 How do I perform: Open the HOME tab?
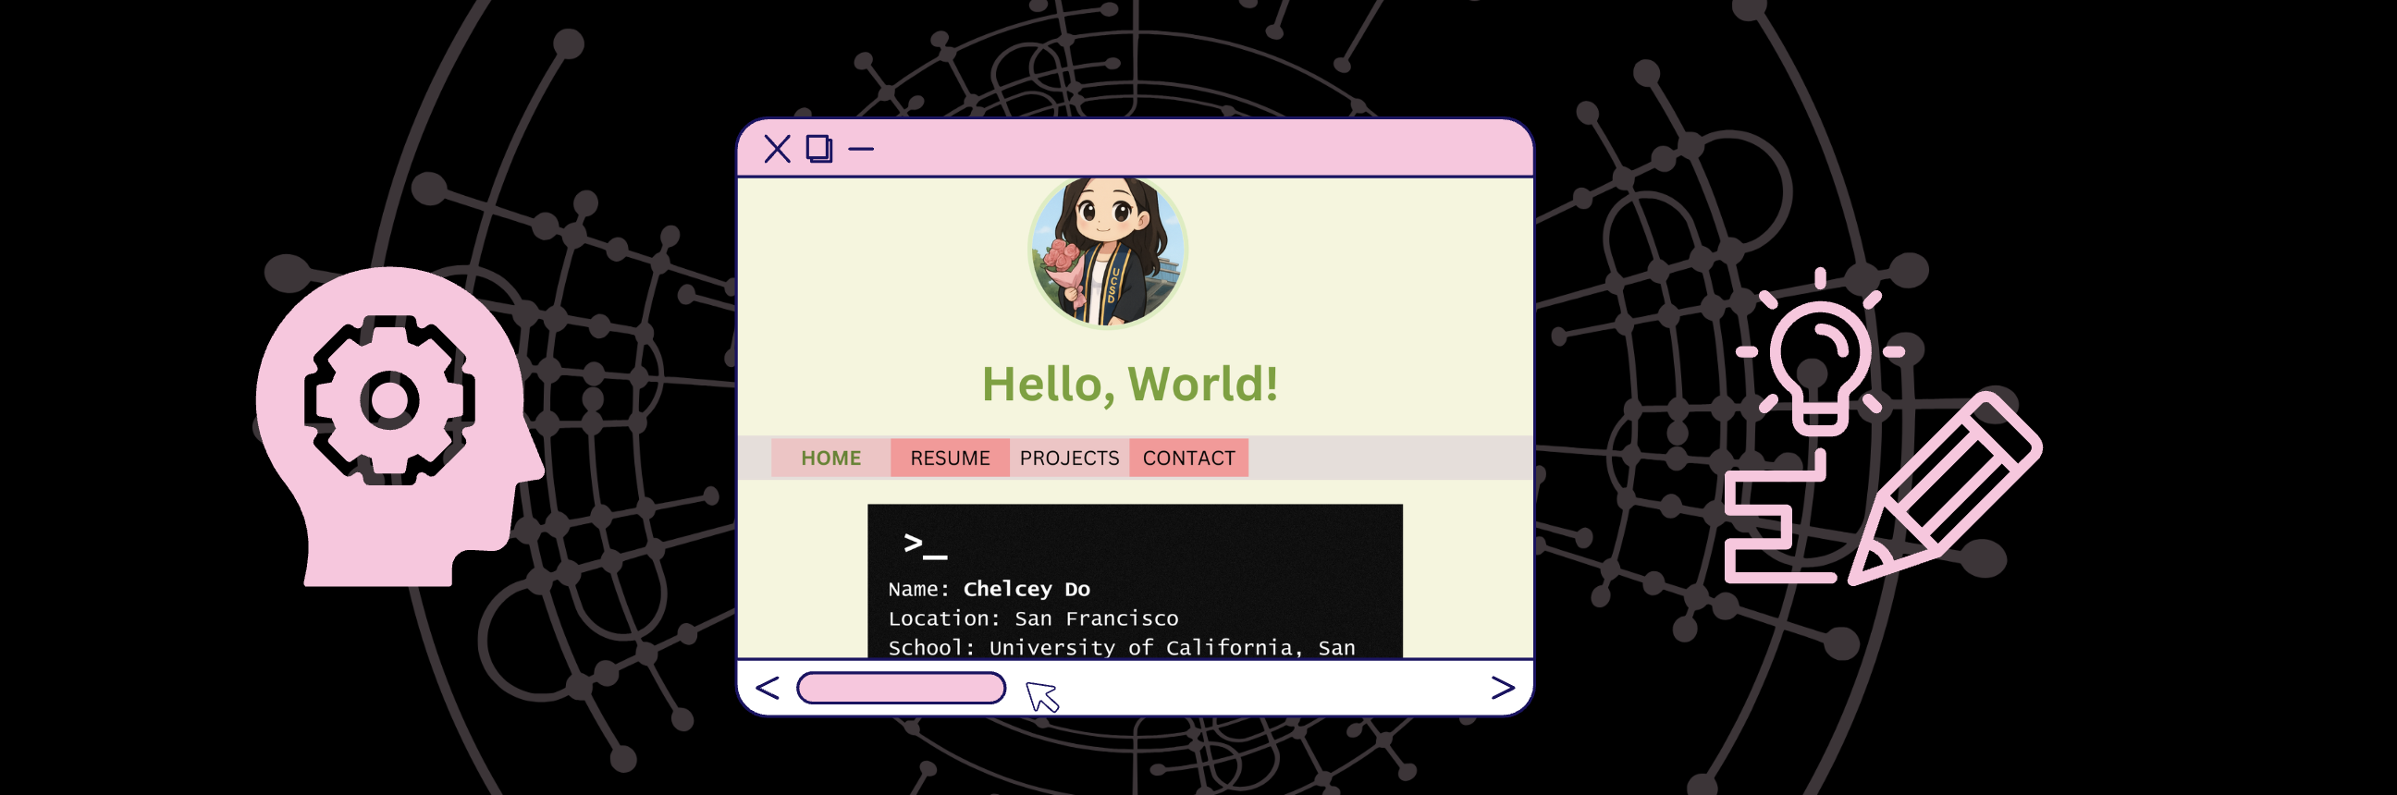point(830,459)
